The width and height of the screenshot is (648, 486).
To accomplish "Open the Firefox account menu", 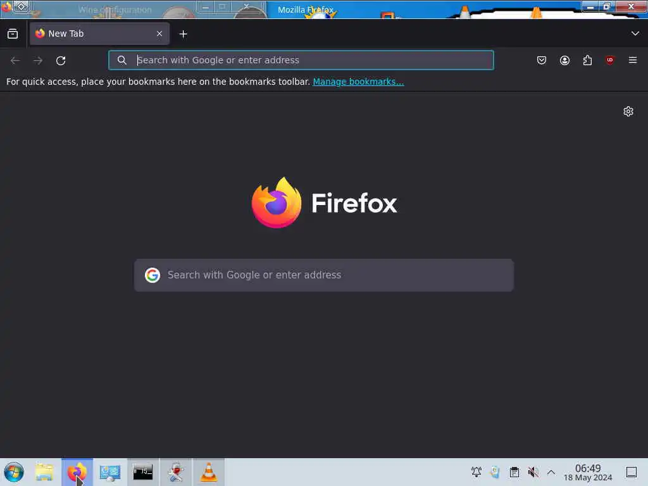I will 564,60.
